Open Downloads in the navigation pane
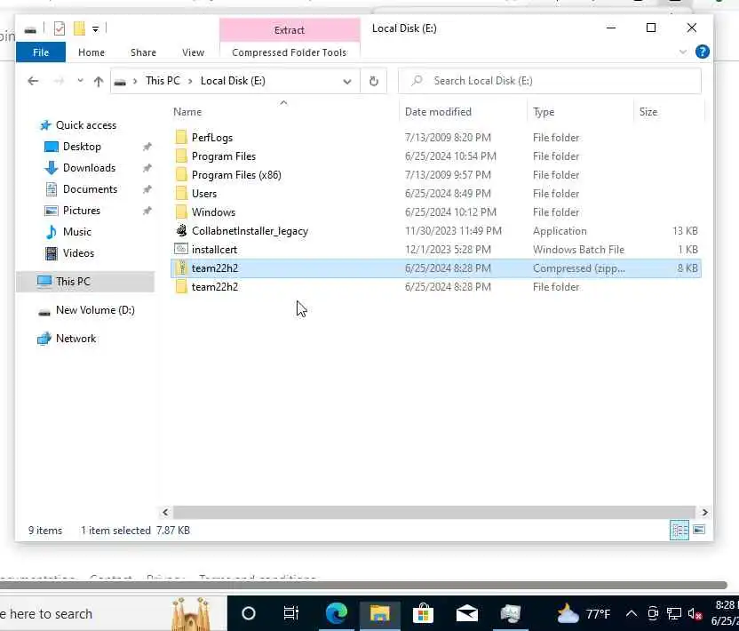Screen dimensions: 739x631 click(89, 167)
